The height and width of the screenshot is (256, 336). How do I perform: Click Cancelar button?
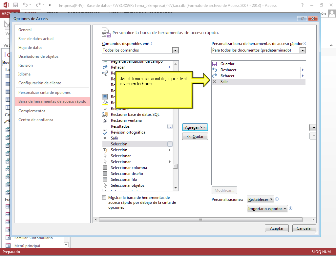(304, 228)
